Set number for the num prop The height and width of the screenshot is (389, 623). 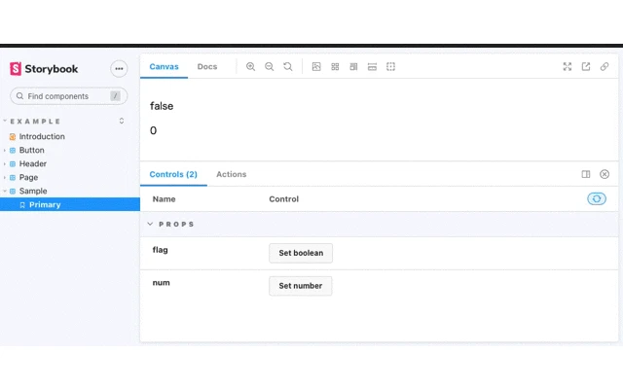(301, 286)
